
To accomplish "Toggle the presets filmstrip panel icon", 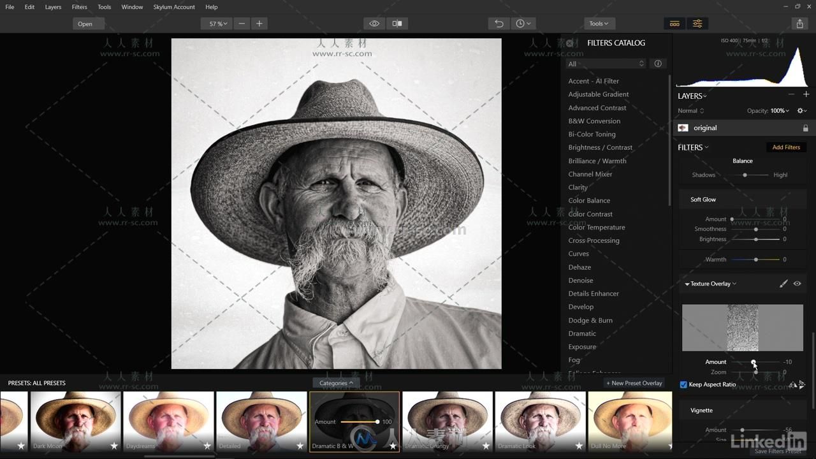I will pyautogui.click(x=674, y=24).
